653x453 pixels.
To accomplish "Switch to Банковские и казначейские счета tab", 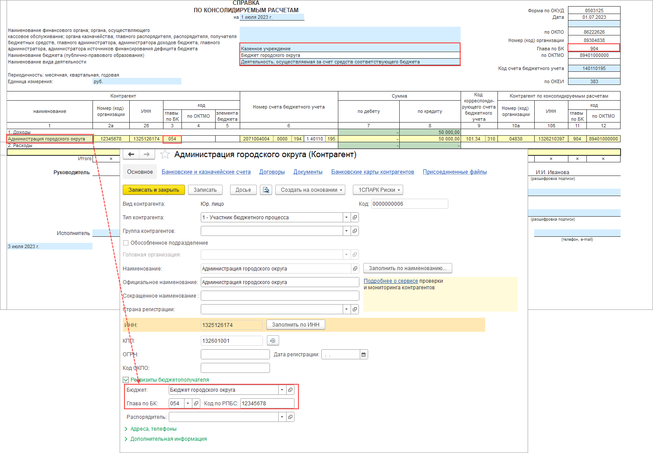I will pos(206,172).
